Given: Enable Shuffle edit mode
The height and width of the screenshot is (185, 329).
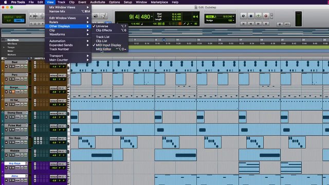Looking at the screenshot, I should point(9,17).
